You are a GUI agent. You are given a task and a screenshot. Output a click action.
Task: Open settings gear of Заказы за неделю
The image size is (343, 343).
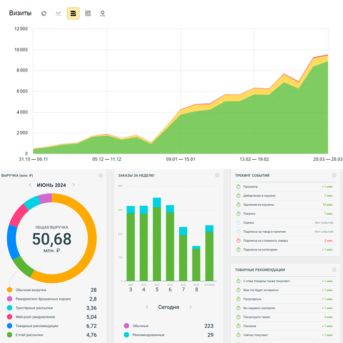point(217,175)
